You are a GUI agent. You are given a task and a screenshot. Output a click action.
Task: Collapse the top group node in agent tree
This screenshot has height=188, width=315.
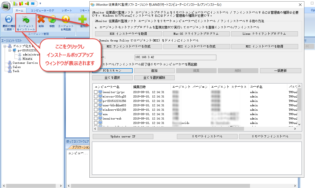point(5,46)
